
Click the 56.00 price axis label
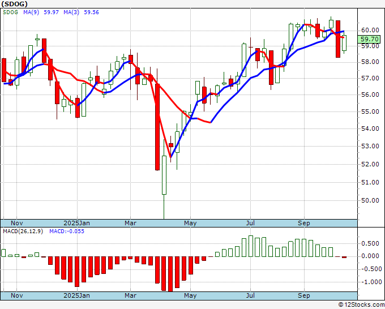(370, 95)
